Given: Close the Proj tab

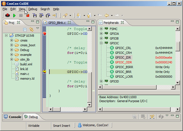Looking at the screenshot, I should 19,22.
